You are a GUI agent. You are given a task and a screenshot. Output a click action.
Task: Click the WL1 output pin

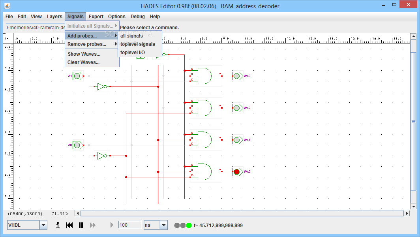coord(237,140)
